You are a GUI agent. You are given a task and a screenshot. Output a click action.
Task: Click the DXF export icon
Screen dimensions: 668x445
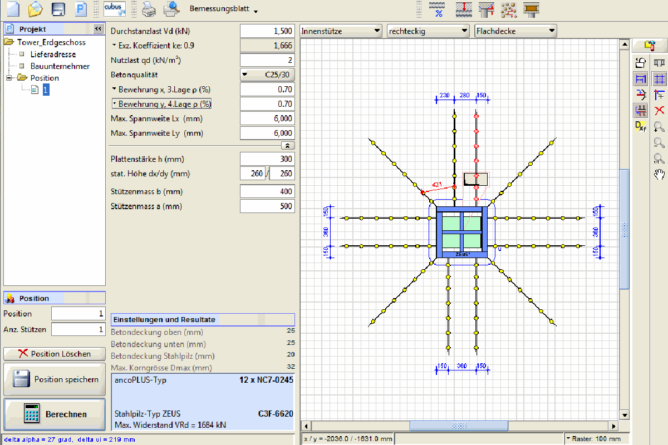point(641,127)
